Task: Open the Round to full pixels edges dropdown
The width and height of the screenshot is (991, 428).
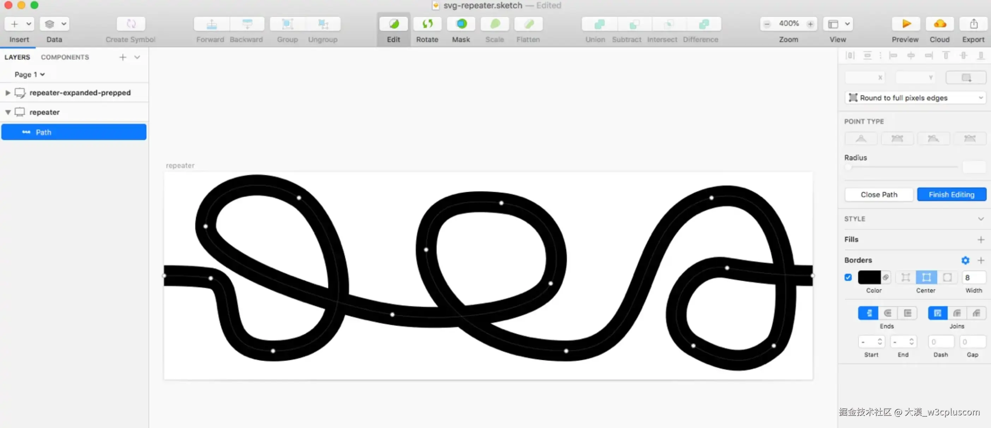Action: [915, 98]
